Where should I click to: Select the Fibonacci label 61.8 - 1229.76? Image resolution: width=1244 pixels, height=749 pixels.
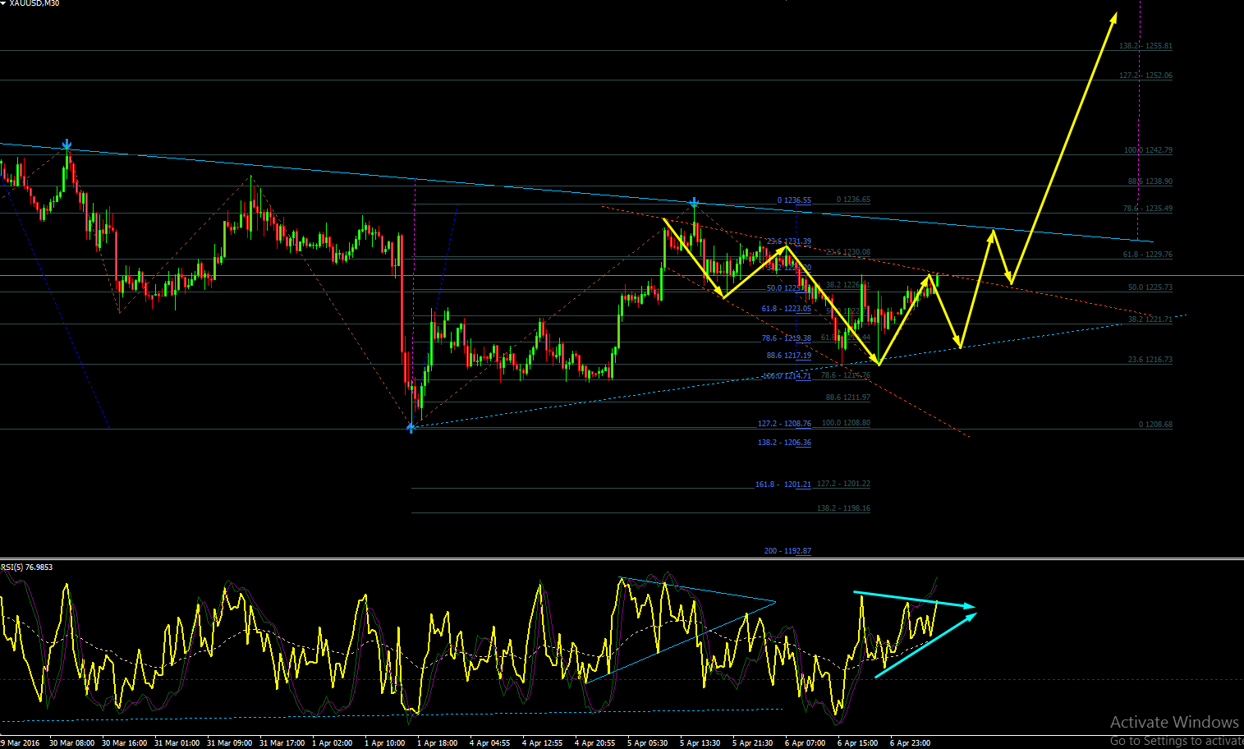pyautogui.click(x=1148, y=255)
